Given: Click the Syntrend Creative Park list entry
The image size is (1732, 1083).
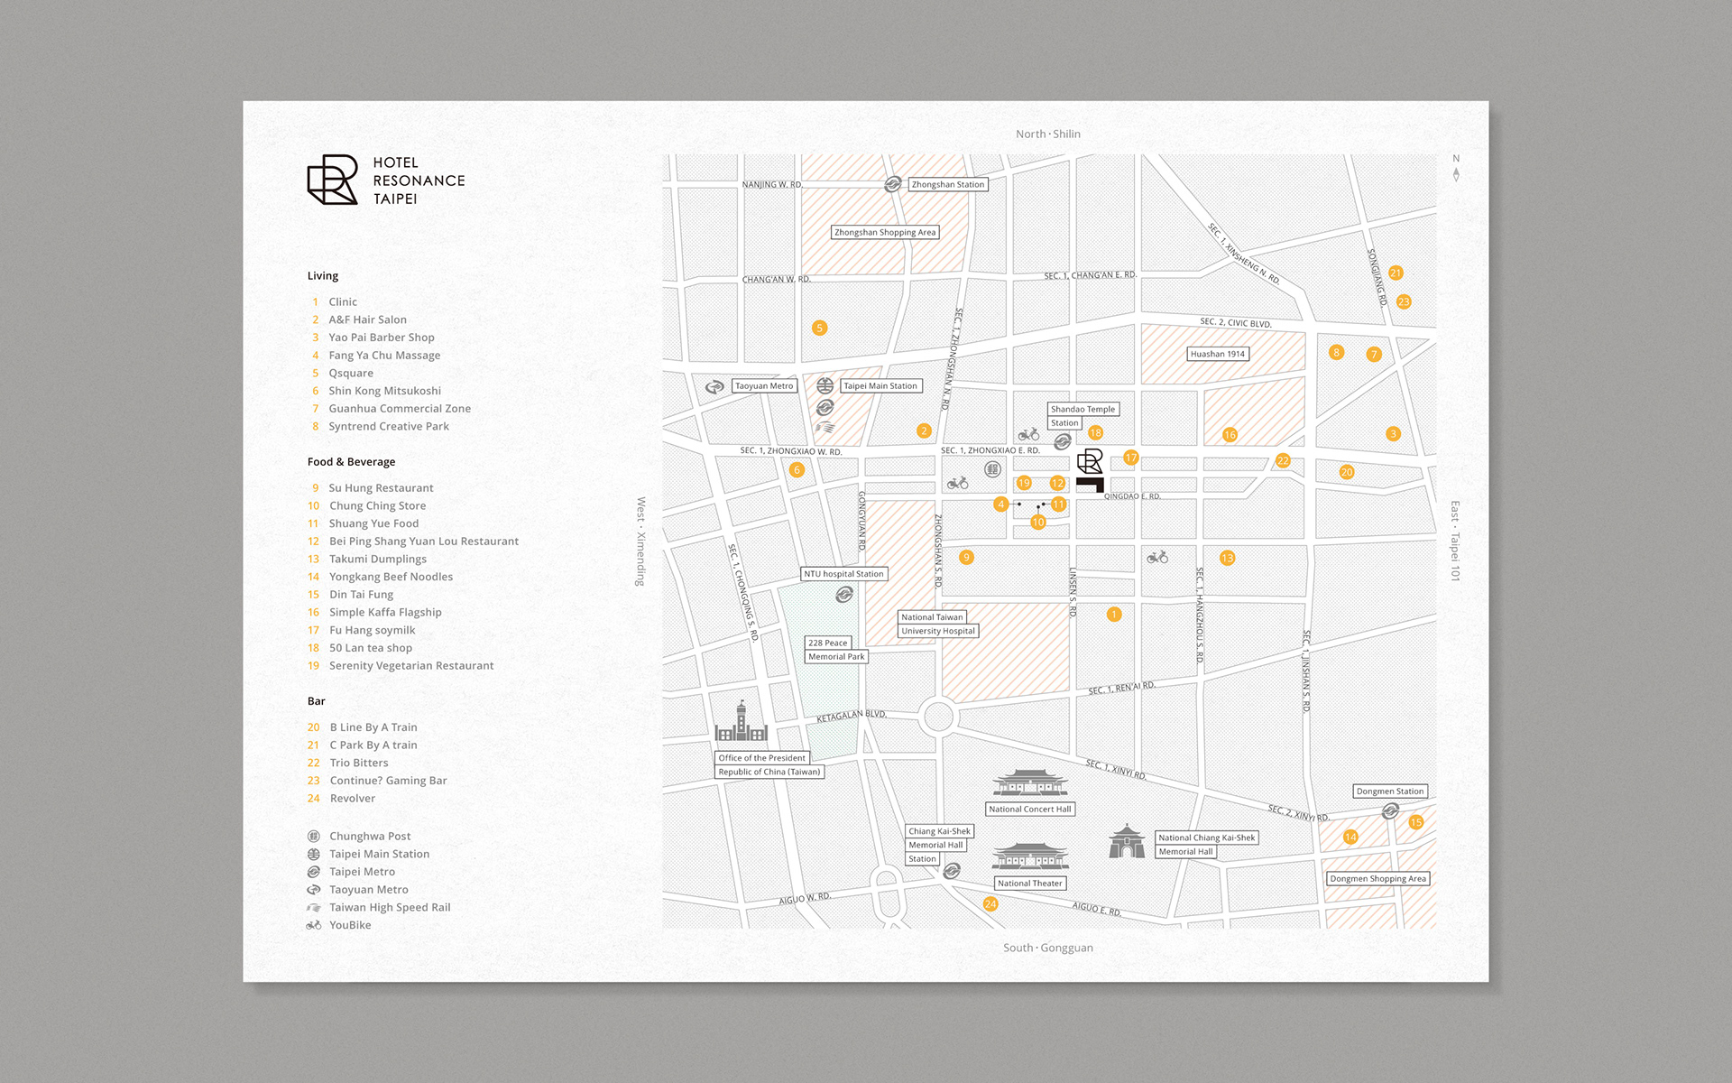Looking at the screenshot, I should click(388, 427).
